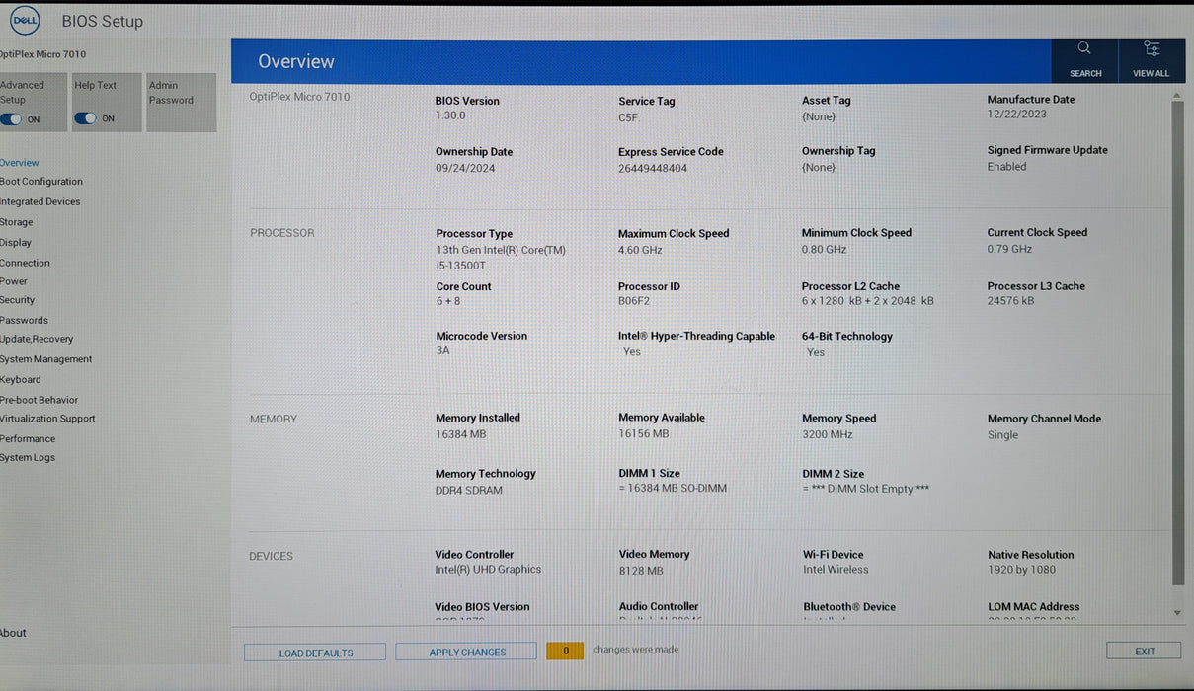Open Pre-boot Behavior section
Screen dimensions: 1194x691
tap(40, 401)
